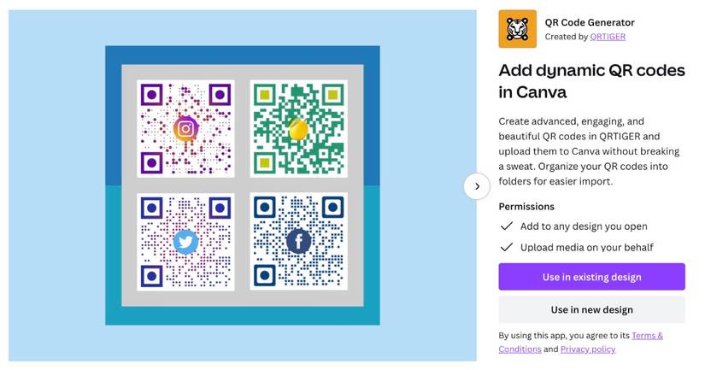Click the Permissions heading
This screenshot has width=705, height=370.
coord(526,207)
